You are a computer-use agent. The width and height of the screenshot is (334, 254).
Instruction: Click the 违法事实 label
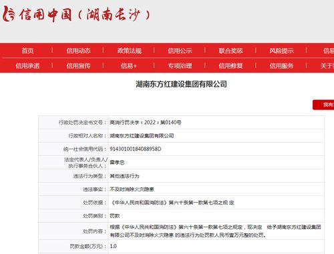click(95, 189)
